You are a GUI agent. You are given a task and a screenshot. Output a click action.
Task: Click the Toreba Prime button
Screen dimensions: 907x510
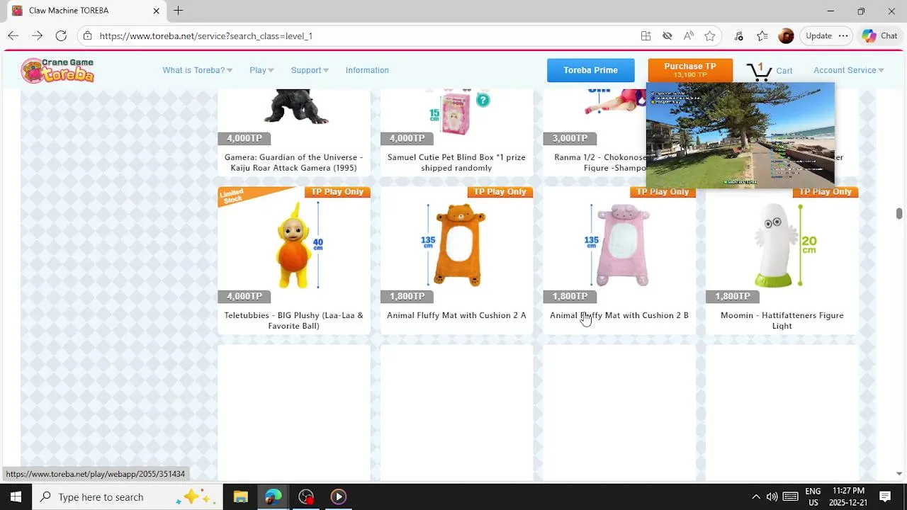click(590, 70)
